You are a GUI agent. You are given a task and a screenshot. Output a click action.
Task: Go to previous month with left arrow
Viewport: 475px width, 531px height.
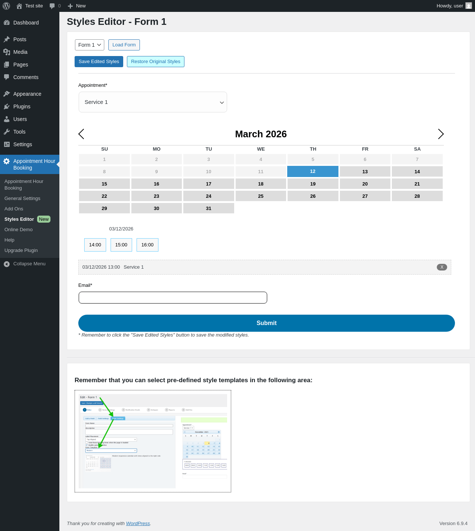[x=81, y=134]
